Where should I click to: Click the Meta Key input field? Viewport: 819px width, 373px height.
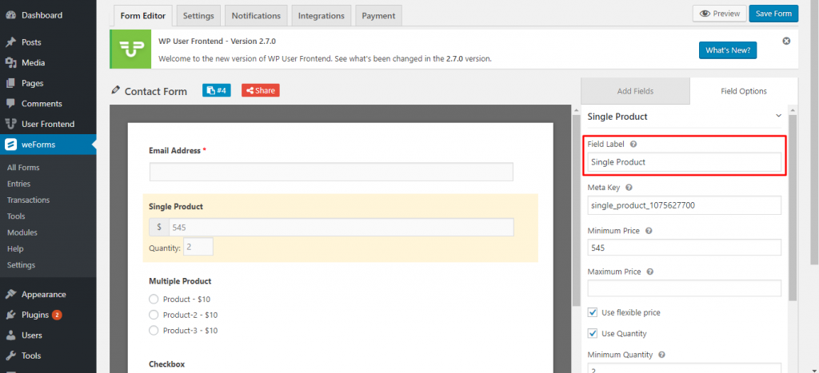[685, 205]
